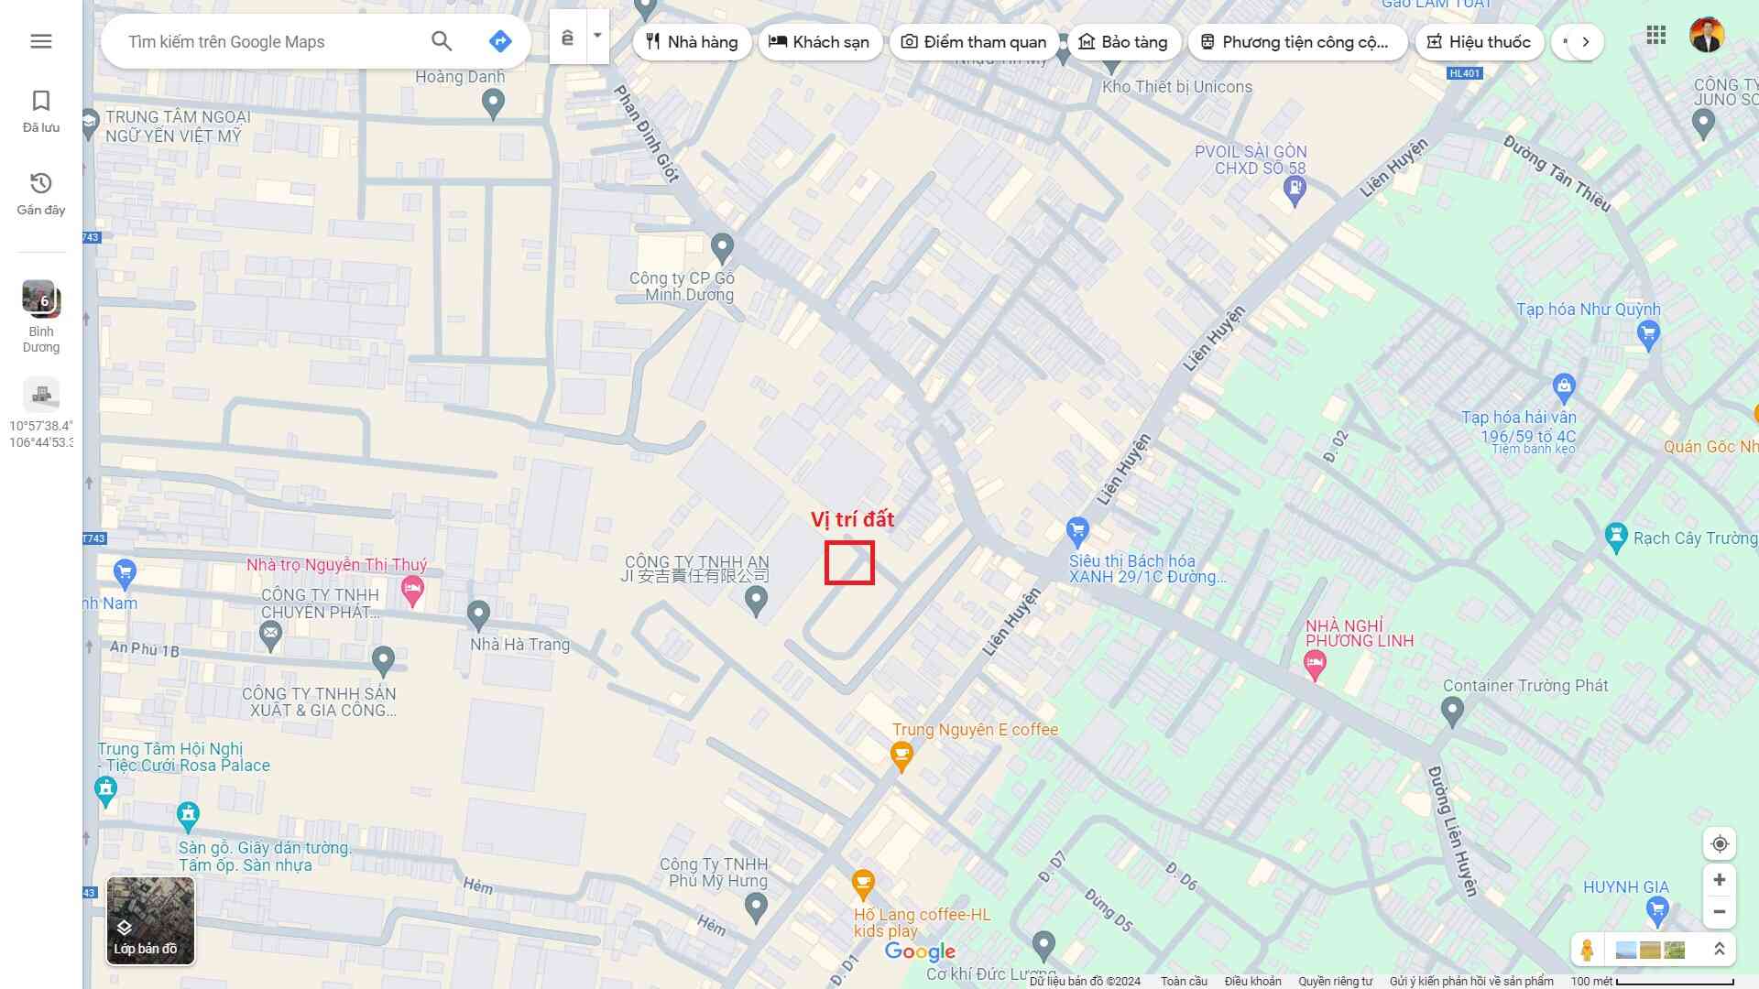Expand the transit mode dropdown arrow
1759x989 pixels.
(597, 37)
